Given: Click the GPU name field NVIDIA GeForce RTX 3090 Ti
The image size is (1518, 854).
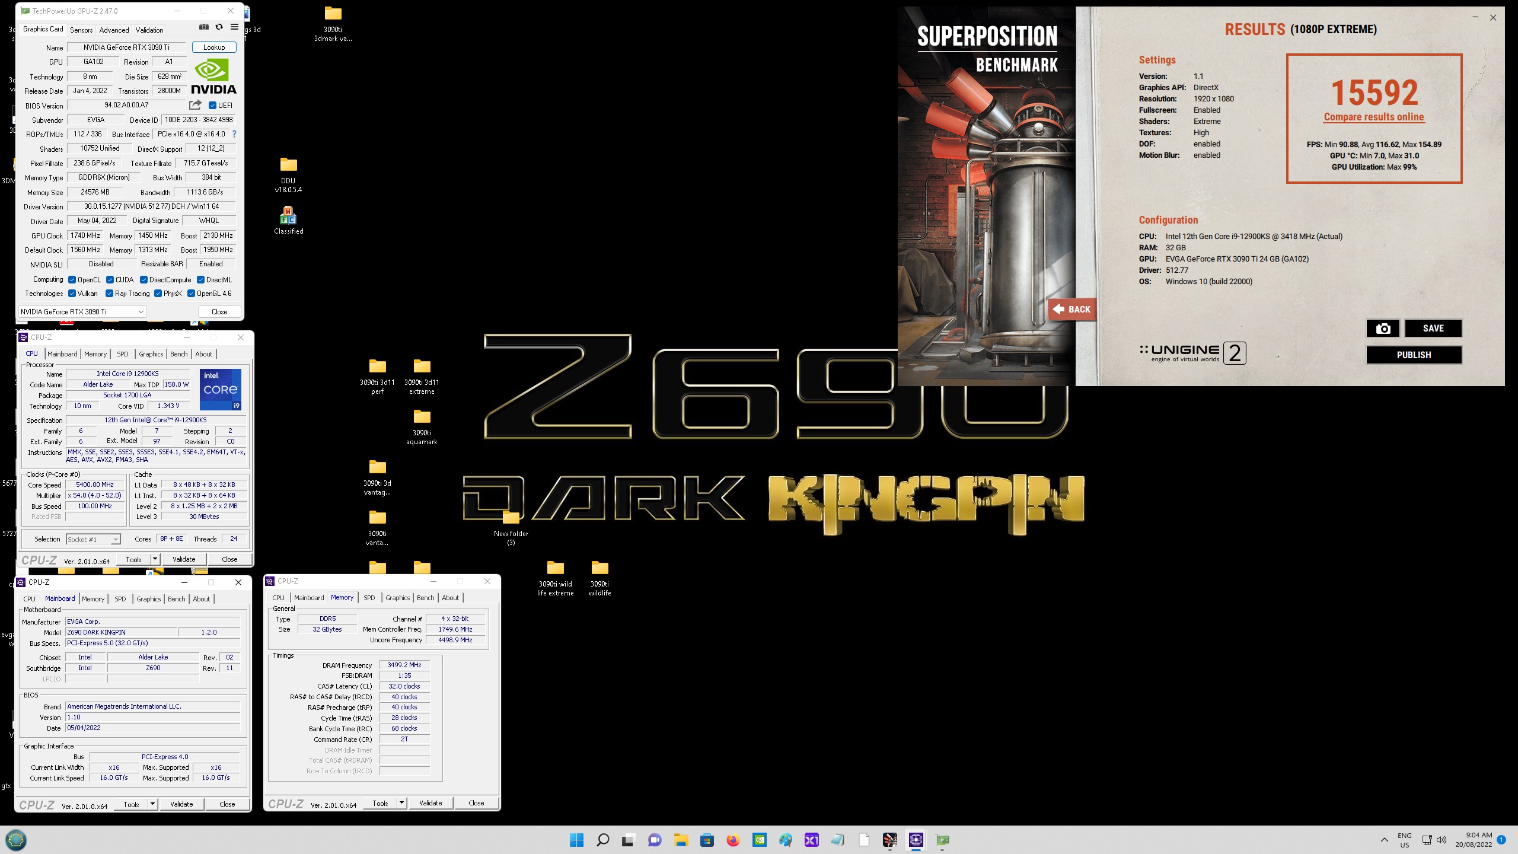Looking at the screenshot, I should pos(127,47).
